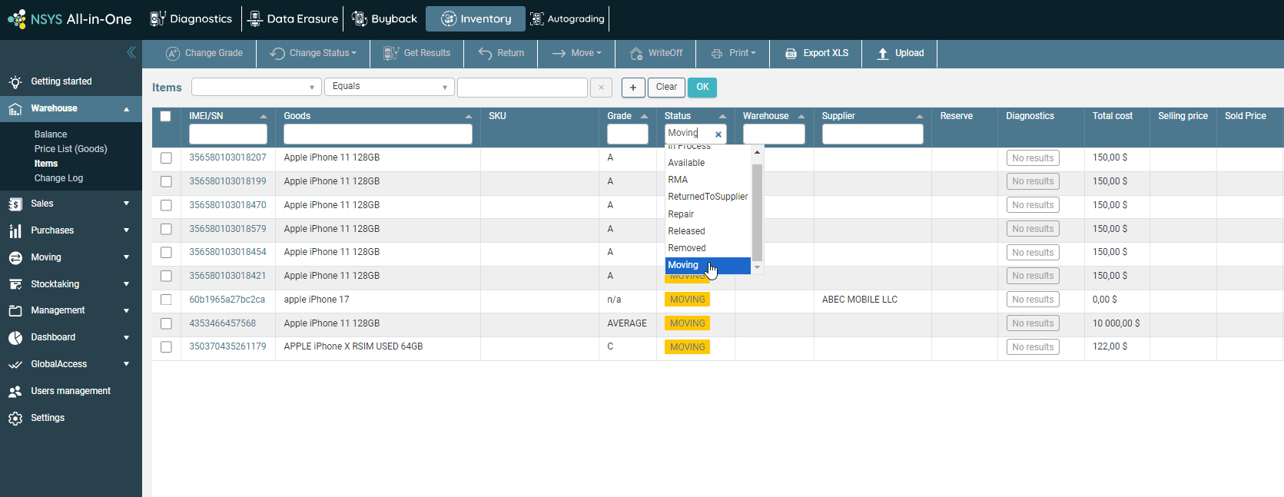
Task: Click the Change Grade icon in the toolbar
Action: click(x=173, y=54)
